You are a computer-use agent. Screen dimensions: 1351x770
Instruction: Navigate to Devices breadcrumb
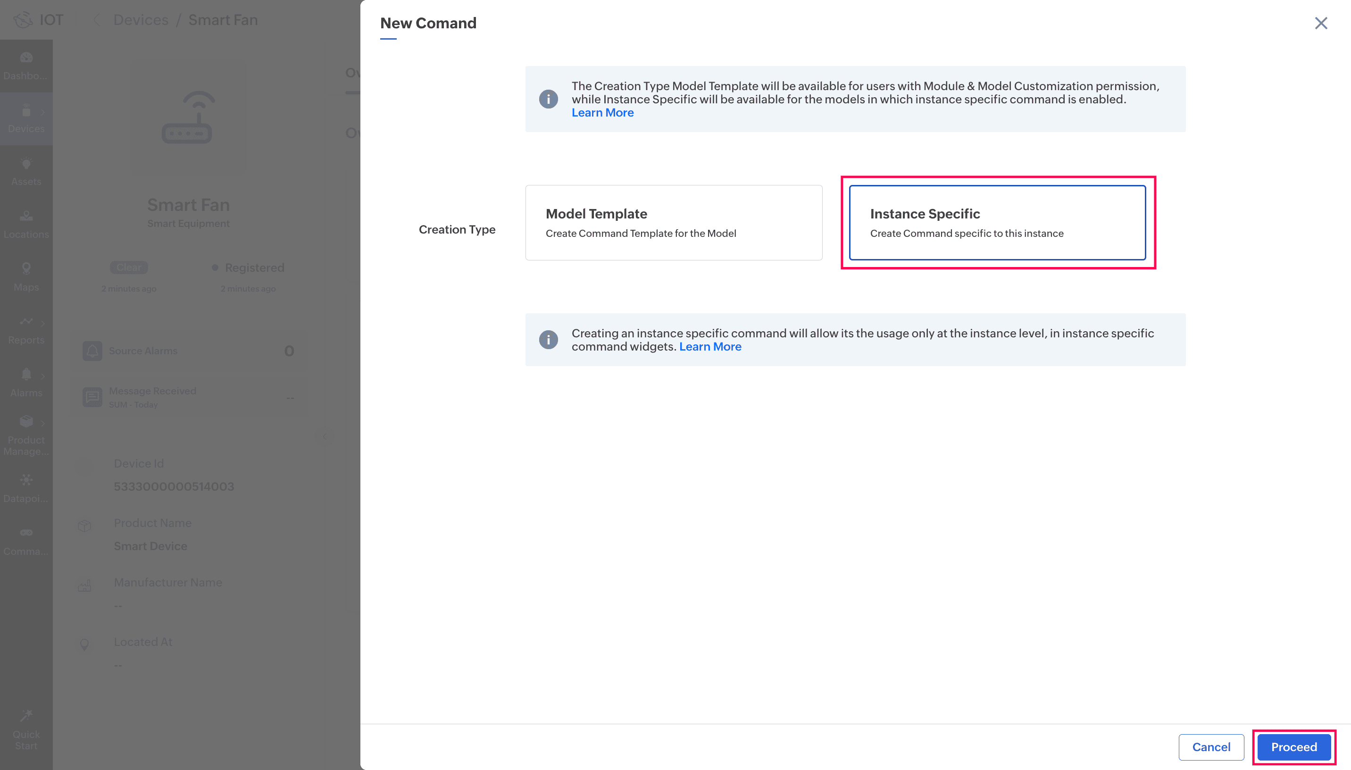click(141, 20)
